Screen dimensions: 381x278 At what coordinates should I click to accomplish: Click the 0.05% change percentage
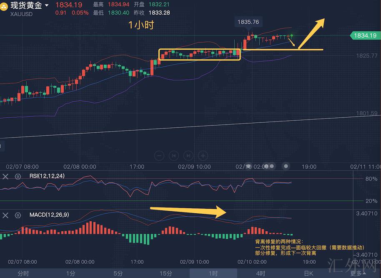pyautogui.click(x=80, y=13)
